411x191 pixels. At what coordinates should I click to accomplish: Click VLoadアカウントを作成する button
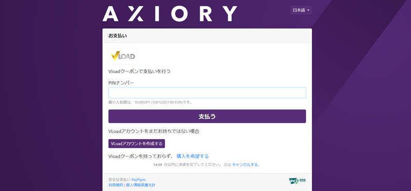pyautogui.click(x=137, y=144)
